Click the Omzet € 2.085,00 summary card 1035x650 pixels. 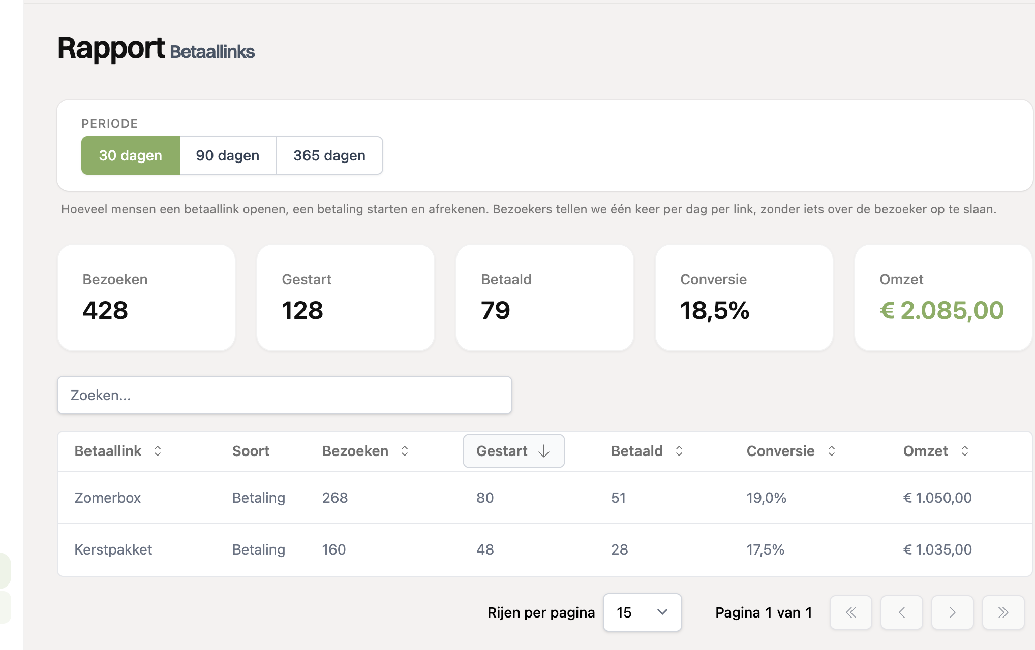click(x=943, y=298)
